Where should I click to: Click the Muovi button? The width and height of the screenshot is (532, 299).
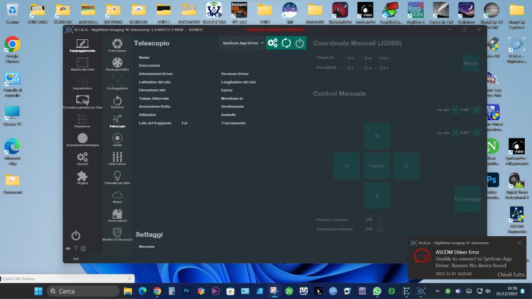point(471,63)
